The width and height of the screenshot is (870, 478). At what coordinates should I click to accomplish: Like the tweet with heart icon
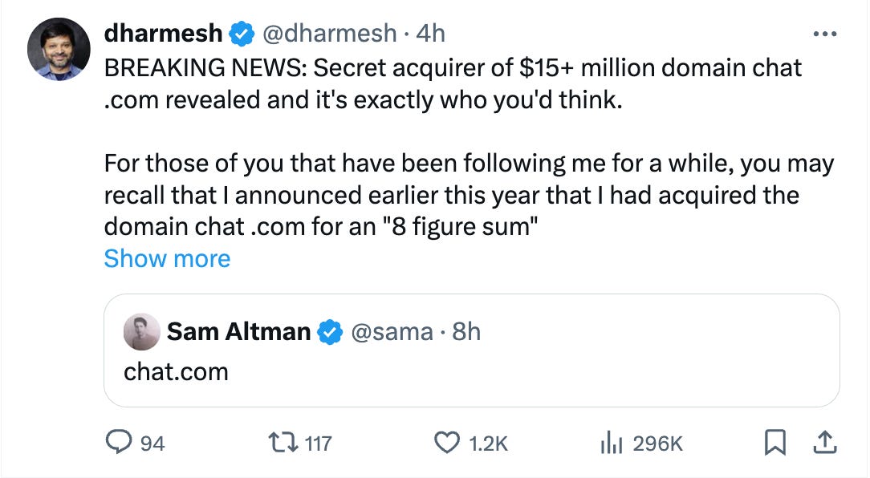[446, 443]
